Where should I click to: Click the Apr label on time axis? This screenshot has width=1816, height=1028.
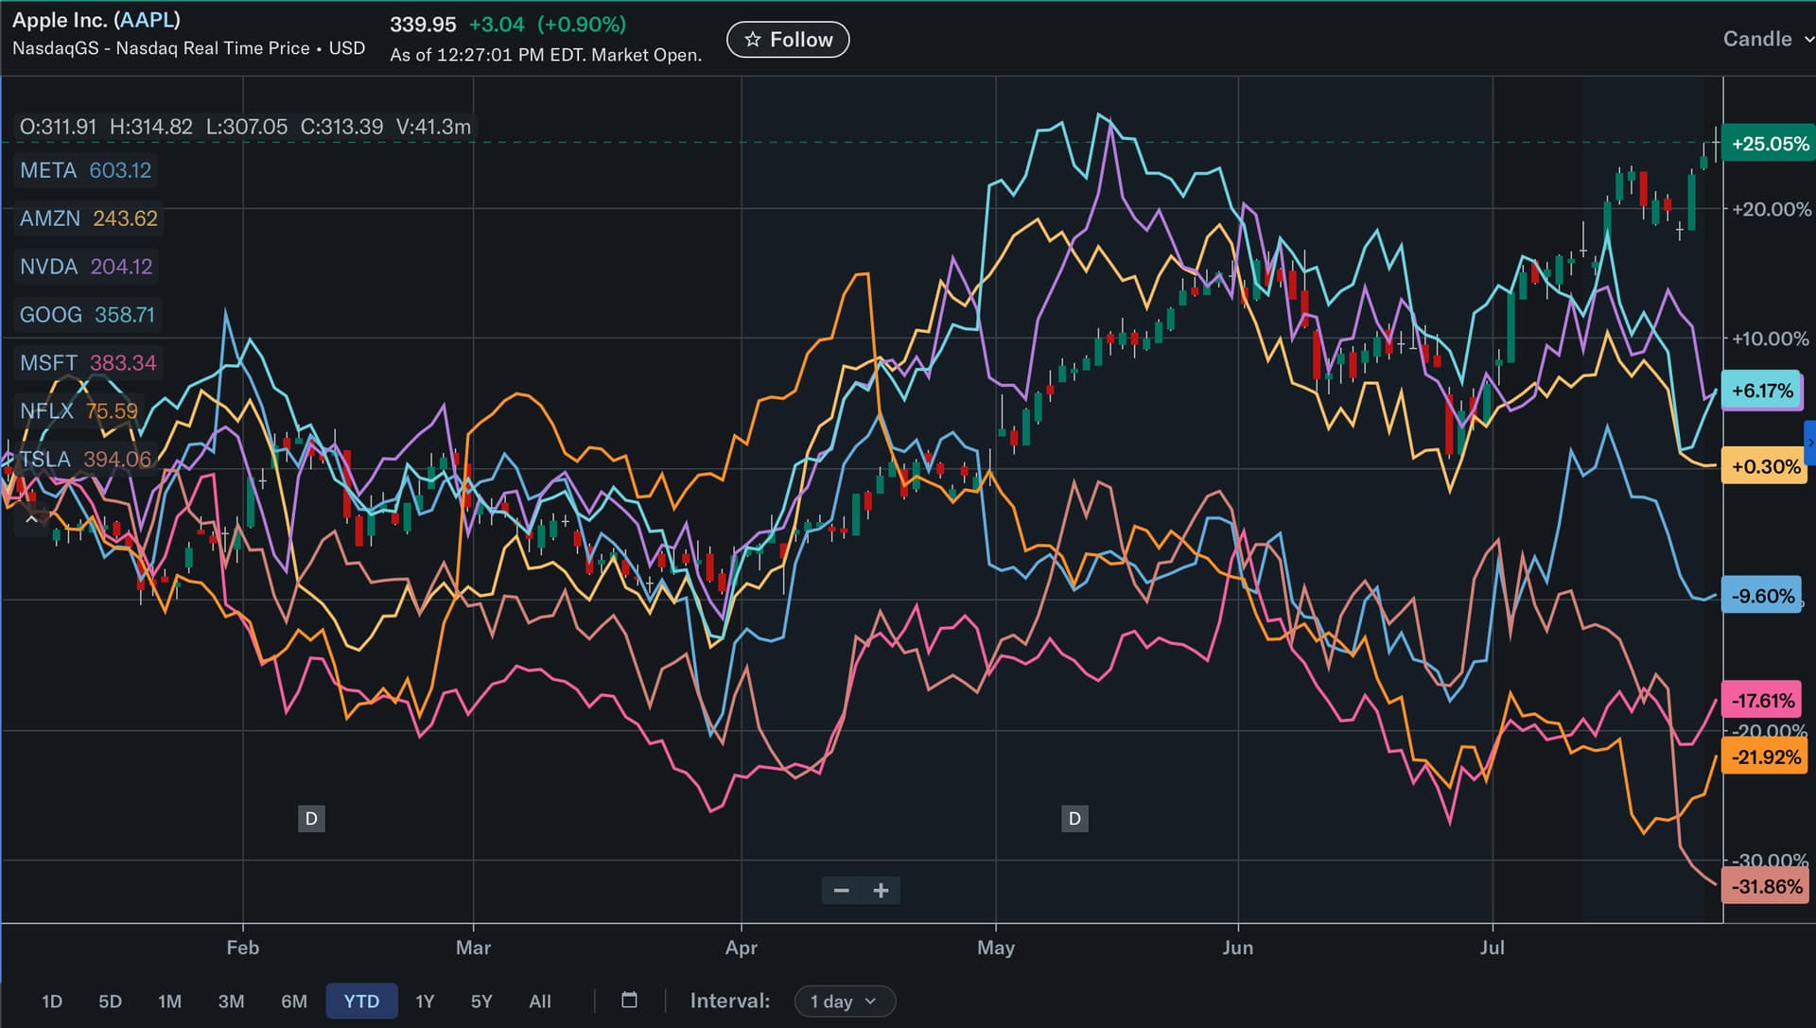tap(742, 948)
